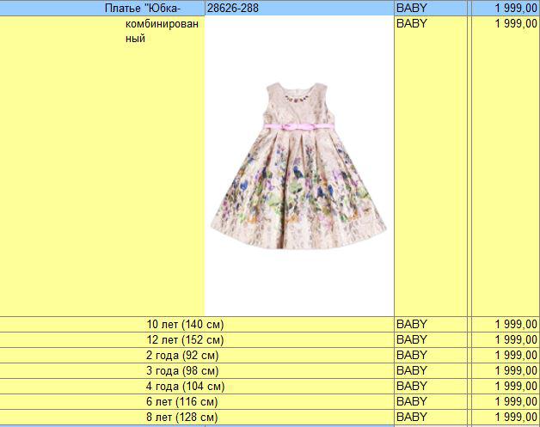Select the 3 года (98 см) size cell

pos(182,370)
